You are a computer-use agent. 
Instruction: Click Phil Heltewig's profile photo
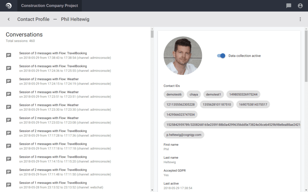(183, 55)
